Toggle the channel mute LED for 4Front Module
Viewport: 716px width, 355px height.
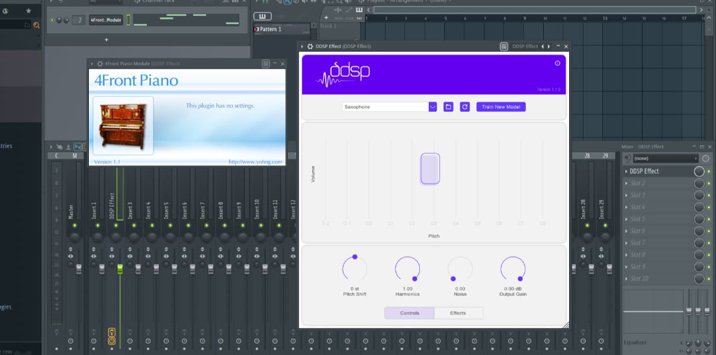click(52, 20)
